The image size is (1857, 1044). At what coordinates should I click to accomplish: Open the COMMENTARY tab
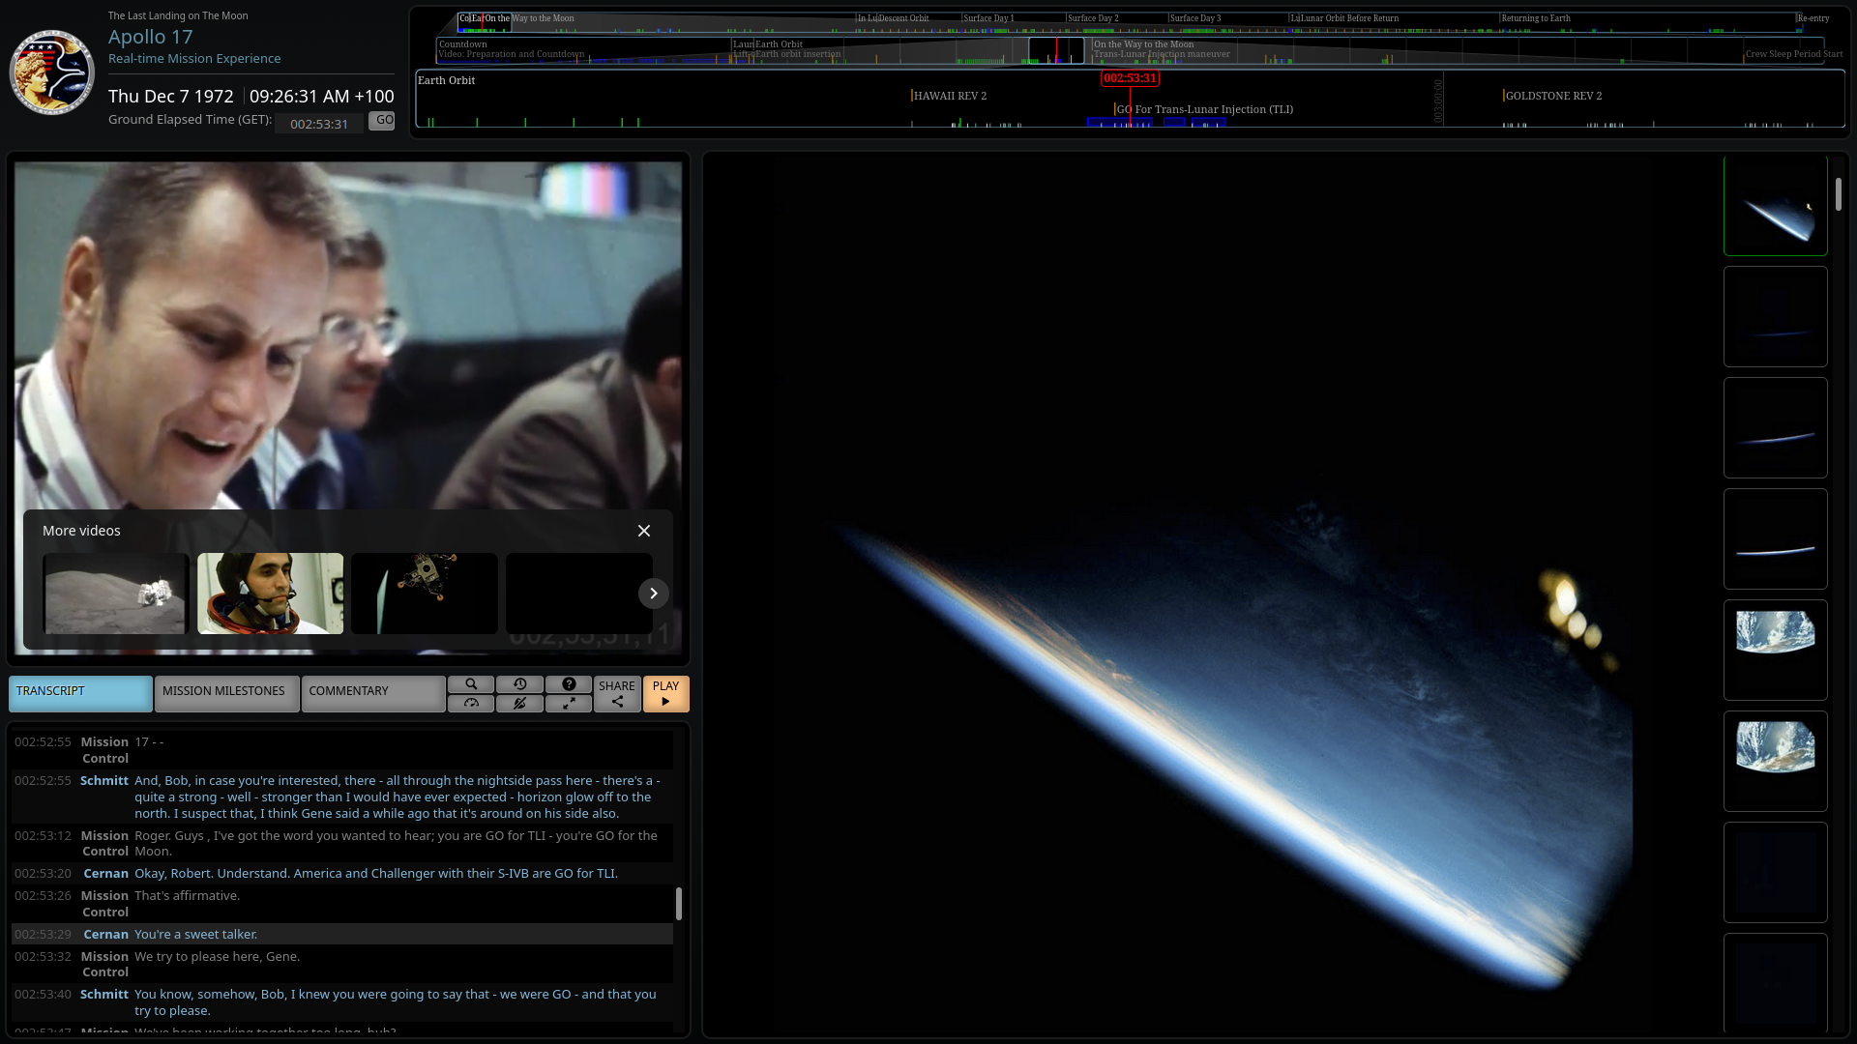click(x=372, y=692)
